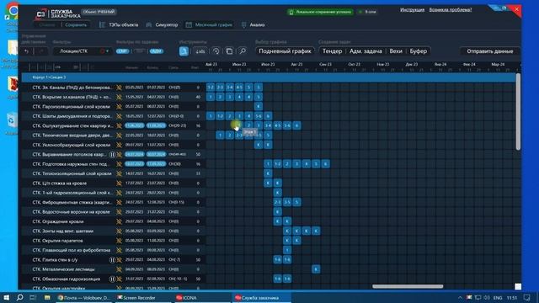
Task: Open File Explorer from the taskbar
Action: [x=47, y=297]
